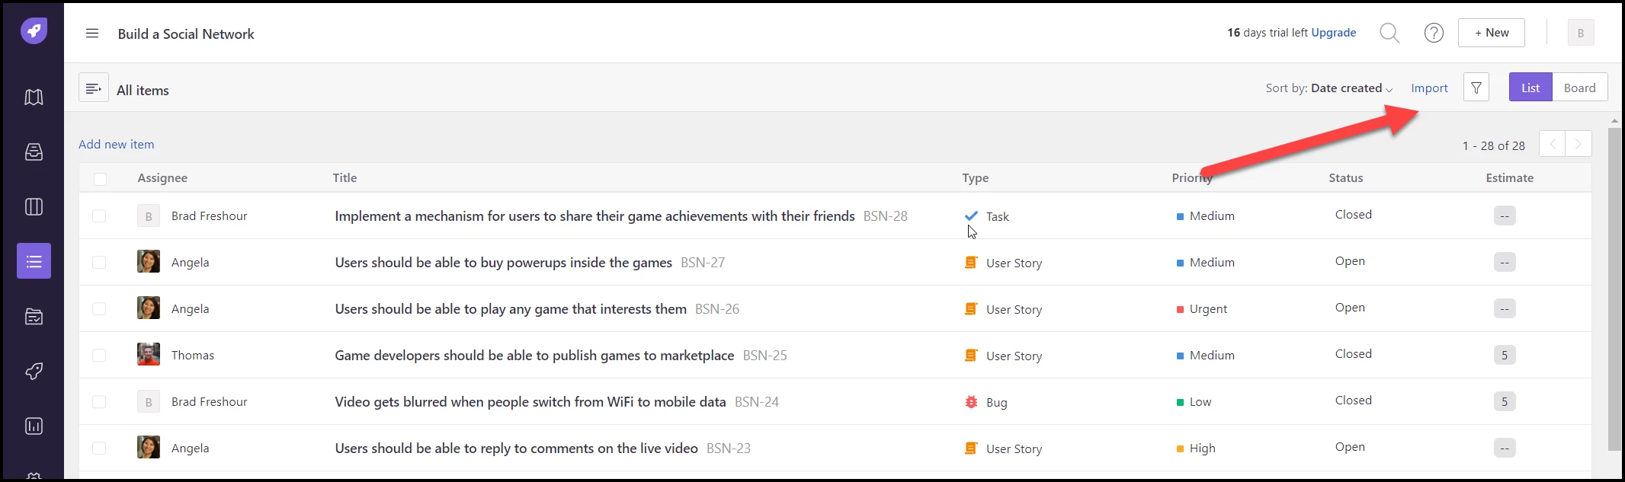Click the Urgent priority red swatch
This screenshot has width=1625, height=482.
[x=1181, y=309]
